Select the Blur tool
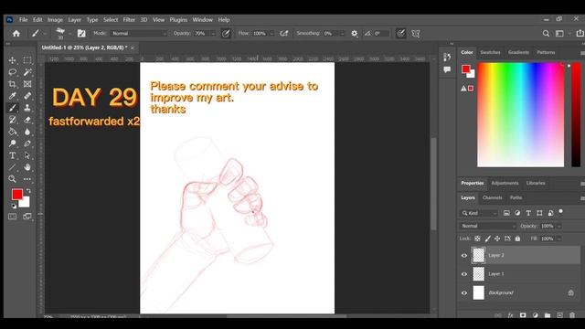 [x=27, y=132]
